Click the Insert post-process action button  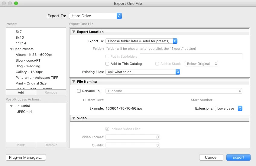coord(21,145)
